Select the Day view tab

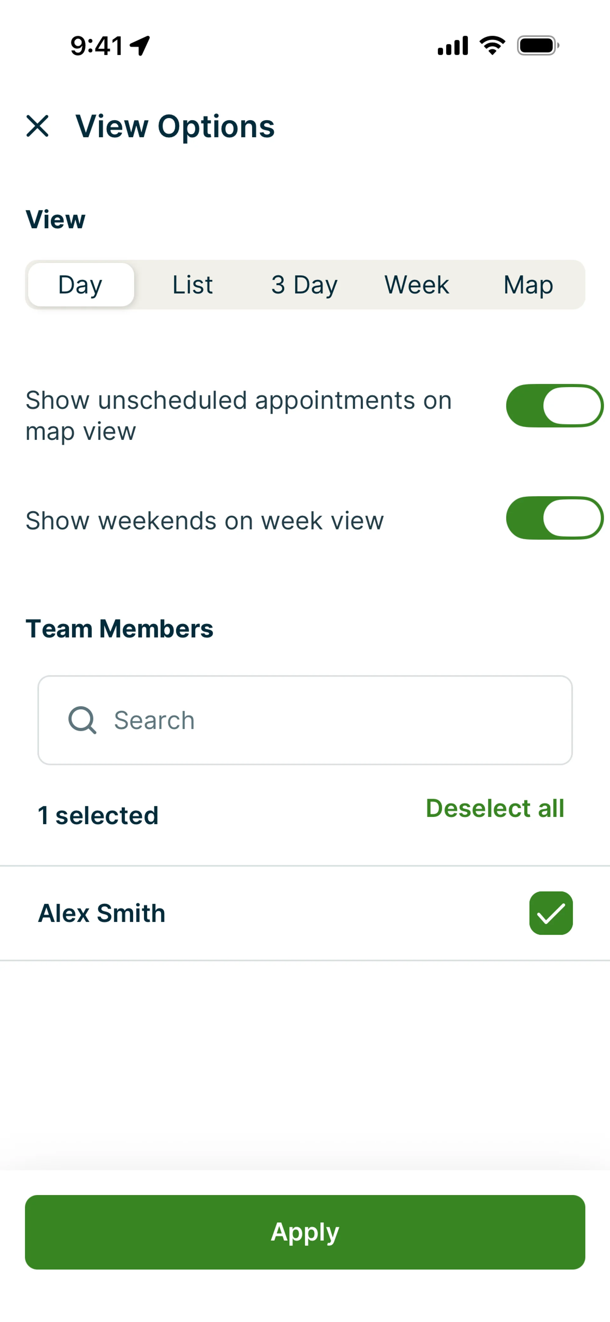pyautogui.click(x=81, y=285)
